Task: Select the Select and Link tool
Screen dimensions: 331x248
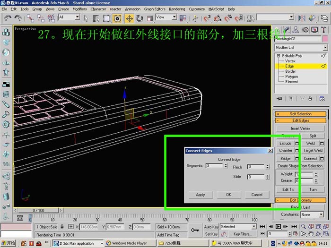Action: [30, 18]
